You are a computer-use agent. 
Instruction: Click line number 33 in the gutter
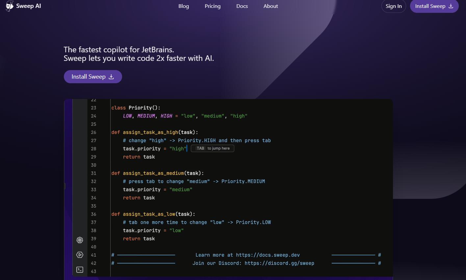click(93, 190)
